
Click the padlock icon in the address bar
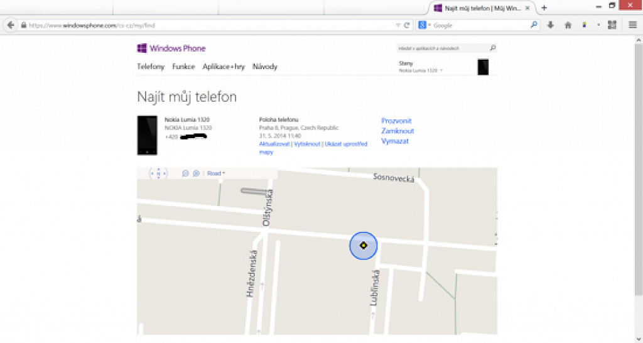pos(24,25)
